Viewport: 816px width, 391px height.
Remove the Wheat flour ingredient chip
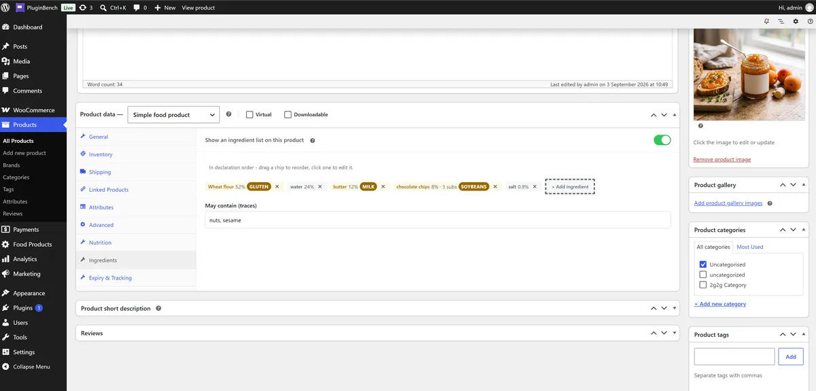(x=277, y=186)
